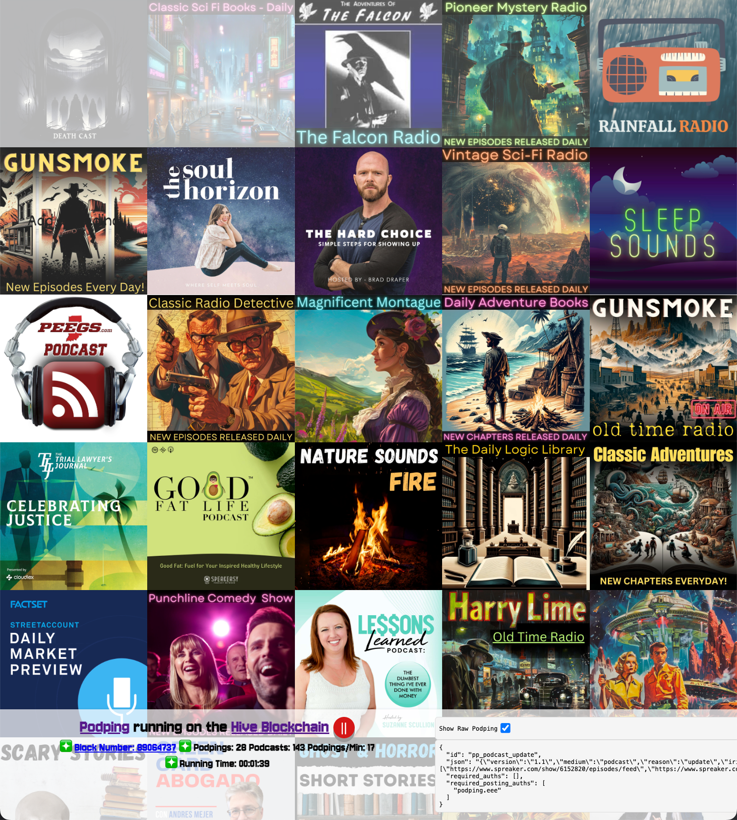Open the Peegs.com Podcast artwork
The width and height of the screenshot is (737, 820).
[x=74, y=369]
